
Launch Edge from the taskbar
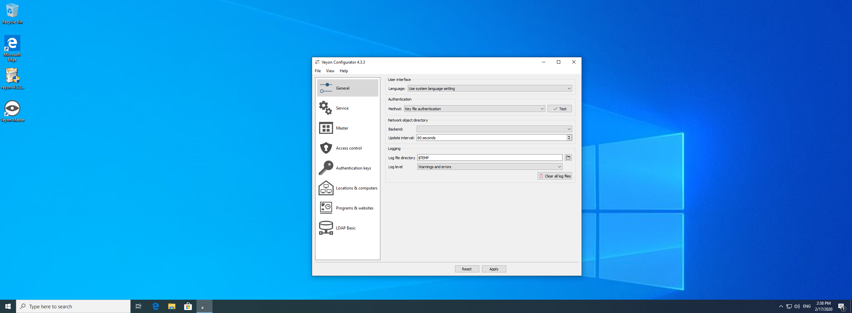156,306
